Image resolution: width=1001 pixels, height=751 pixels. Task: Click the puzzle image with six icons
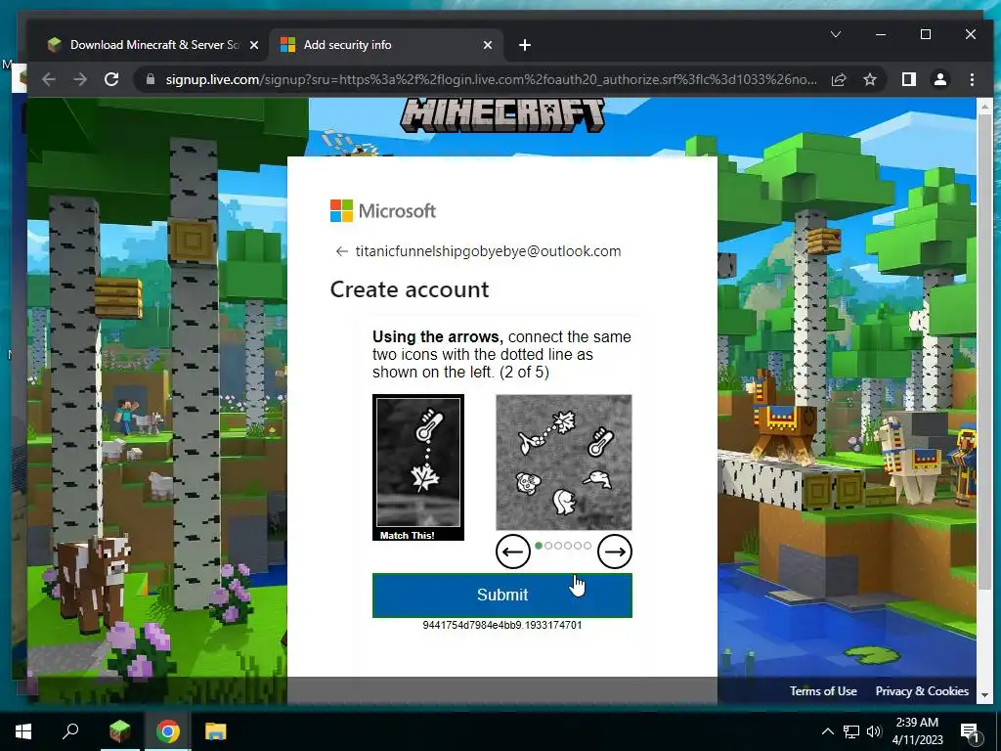click(x=564, y=462)
